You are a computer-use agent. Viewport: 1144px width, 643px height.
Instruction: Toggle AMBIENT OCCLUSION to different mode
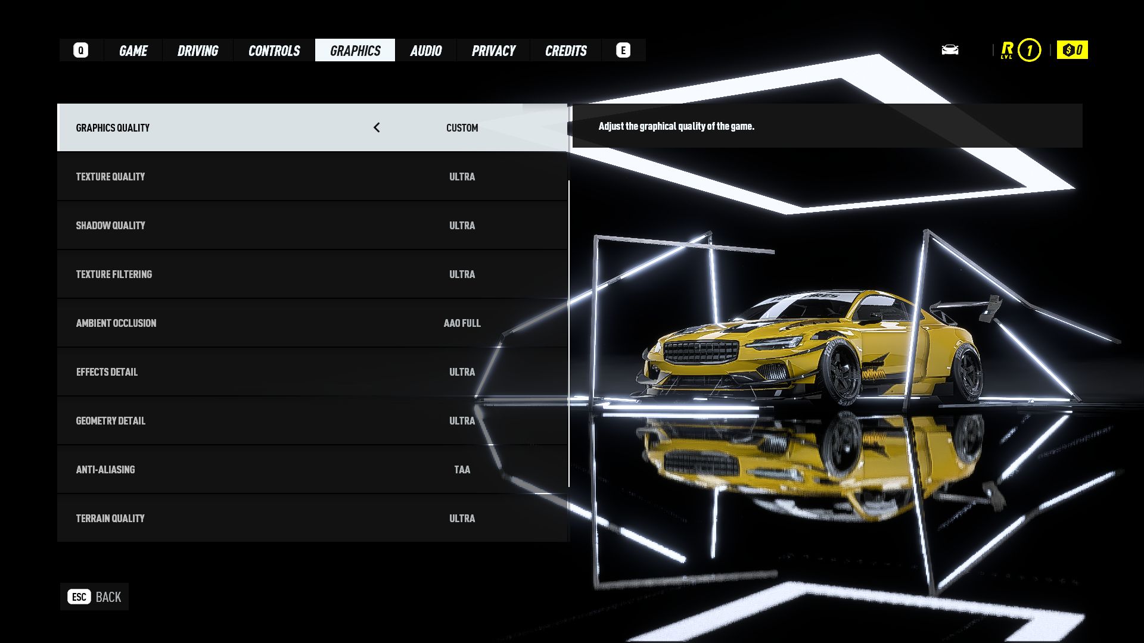462,323
